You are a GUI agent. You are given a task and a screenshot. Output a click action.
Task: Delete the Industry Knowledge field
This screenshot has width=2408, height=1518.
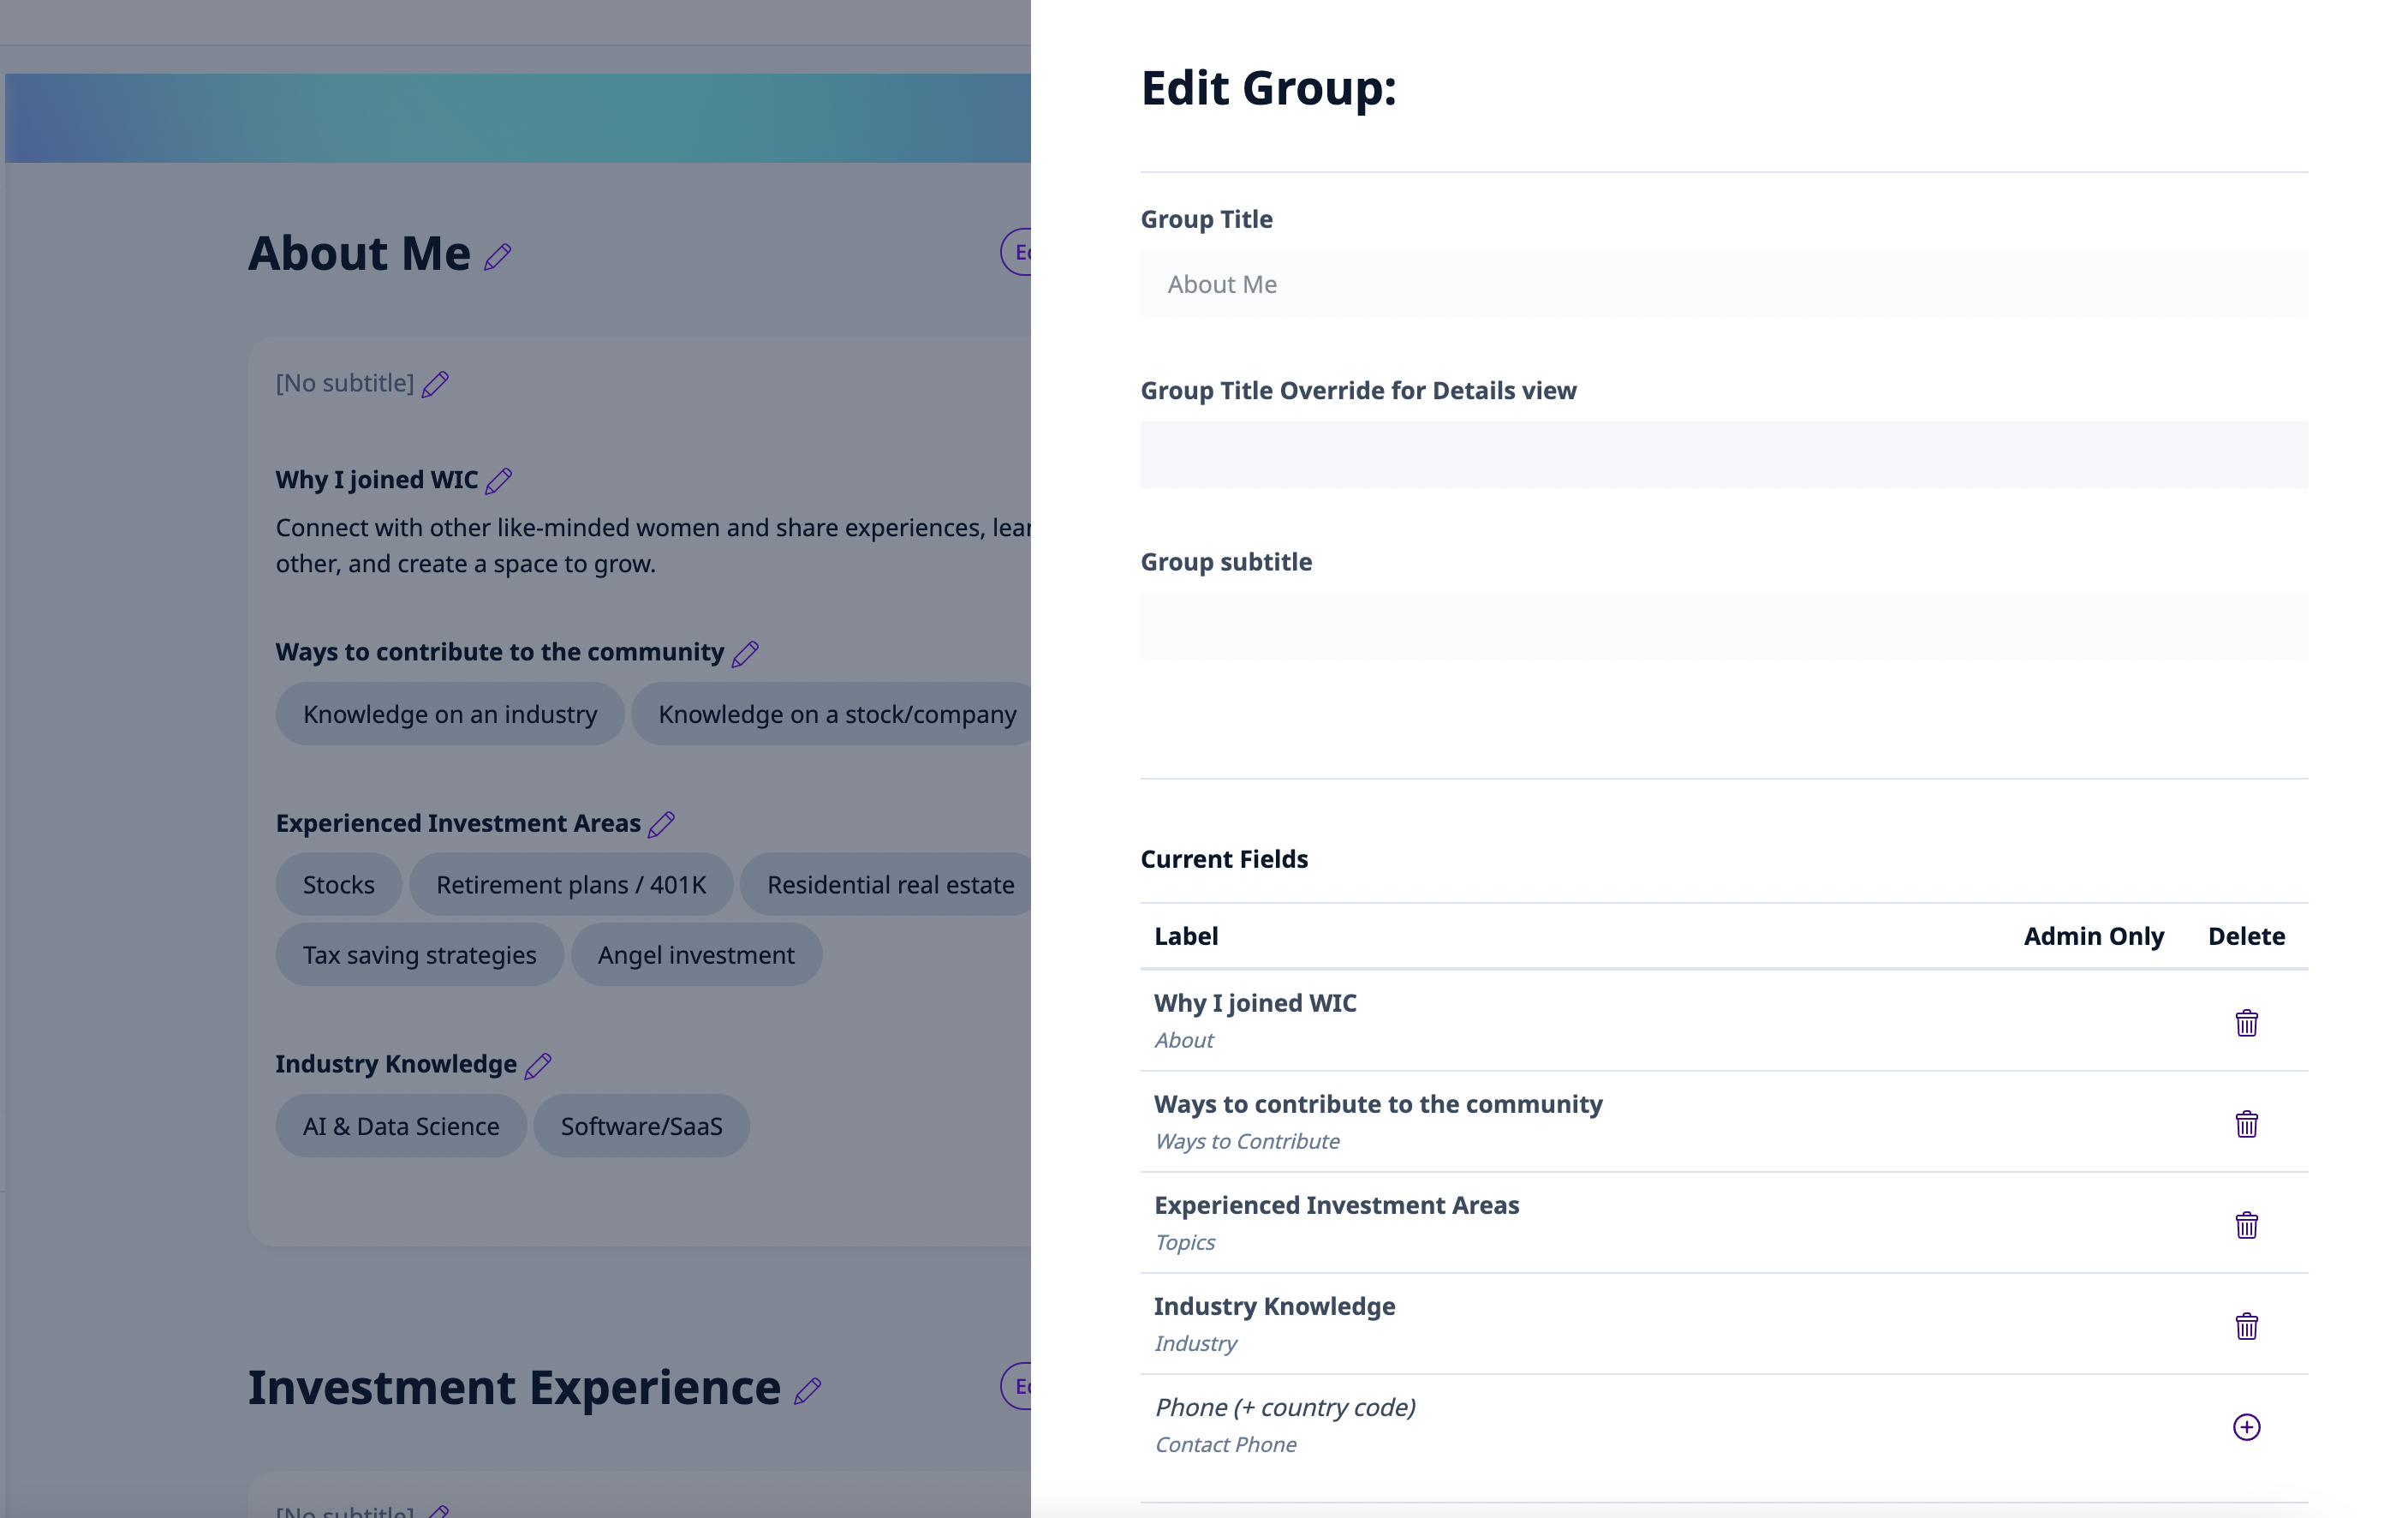point(2246,1326)
